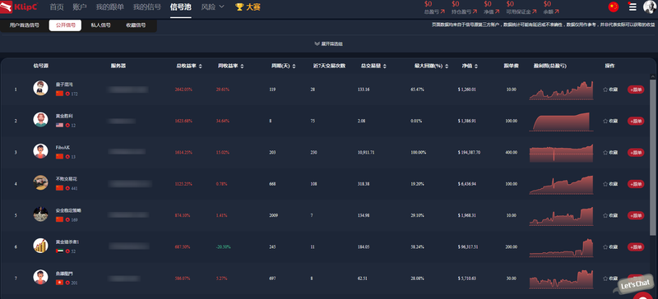
Task: Sort by 净值 column header arrows
Action: pyautogui.click(x=476, y=67)
